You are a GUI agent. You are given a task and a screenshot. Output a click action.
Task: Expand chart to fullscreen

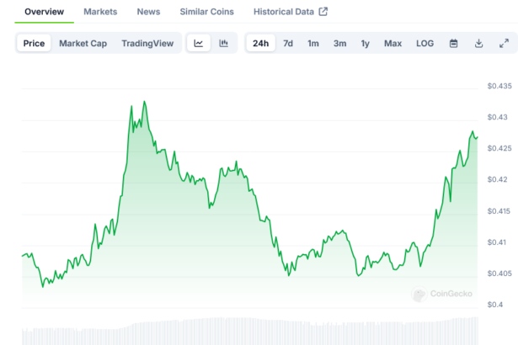click(x=504, y=44)
